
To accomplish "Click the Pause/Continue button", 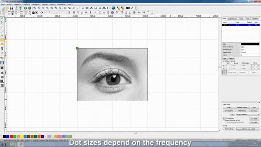I will (242, 107).
